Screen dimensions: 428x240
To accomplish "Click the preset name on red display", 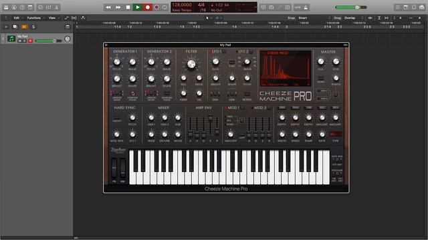I will tap(278, 53).
